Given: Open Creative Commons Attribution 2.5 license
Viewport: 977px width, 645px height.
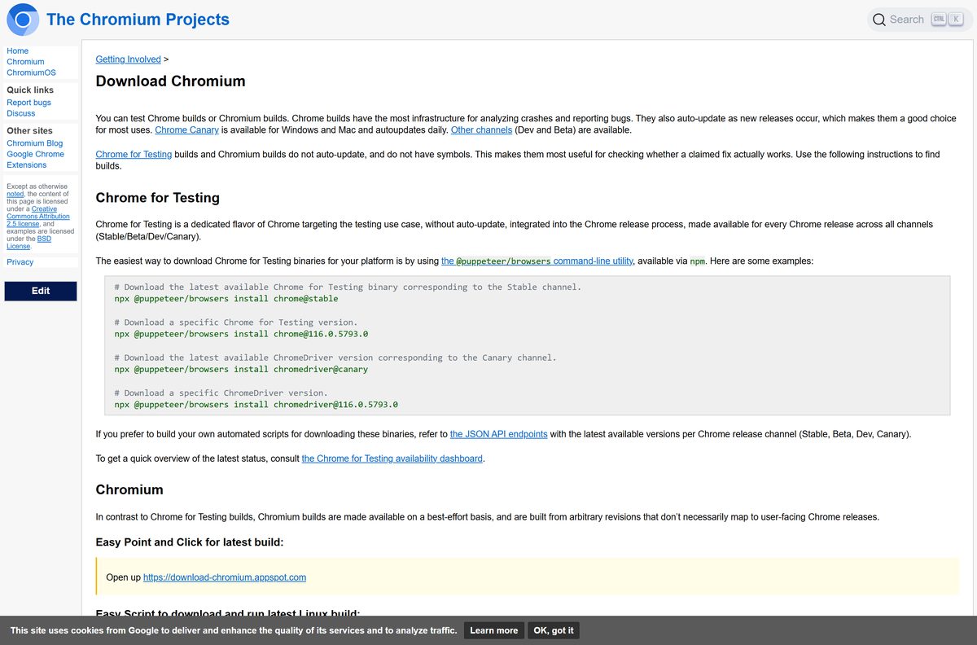Looking at the screenshot, I should [38, 216].
